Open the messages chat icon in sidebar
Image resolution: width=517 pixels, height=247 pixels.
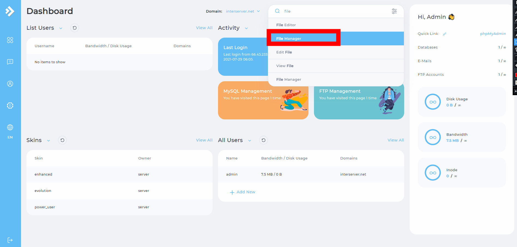coord(10,62)
